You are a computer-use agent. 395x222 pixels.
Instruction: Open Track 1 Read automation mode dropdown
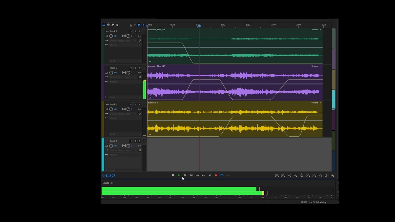125,61
